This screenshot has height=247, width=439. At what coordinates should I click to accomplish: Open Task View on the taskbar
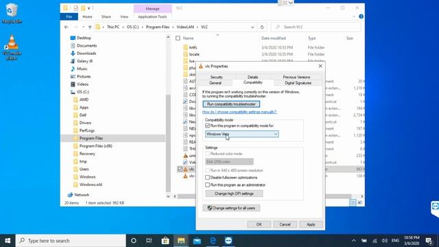pos(149,241)
